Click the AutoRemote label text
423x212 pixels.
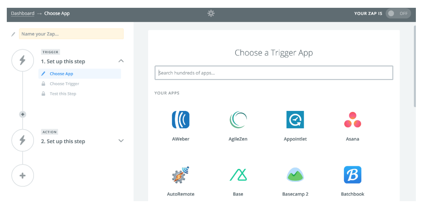(181, 194)
